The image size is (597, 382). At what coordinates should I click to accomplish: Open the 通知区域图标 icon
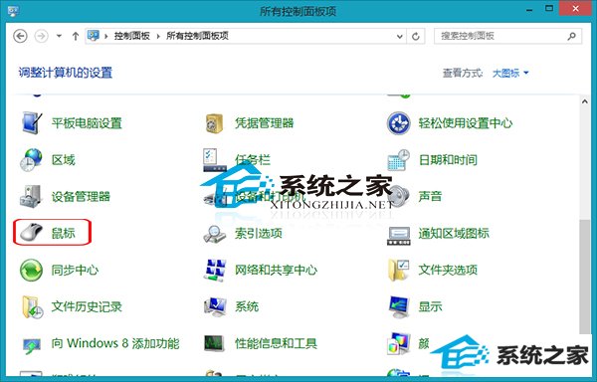point(399,236)
